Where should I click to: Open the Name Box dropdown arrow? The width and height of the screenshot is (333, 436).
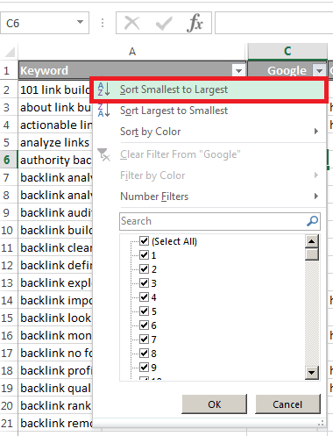pyautogui.click(x=80, y=23)
